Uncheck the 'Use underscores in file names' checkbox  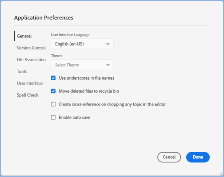(x=53, y=78)
